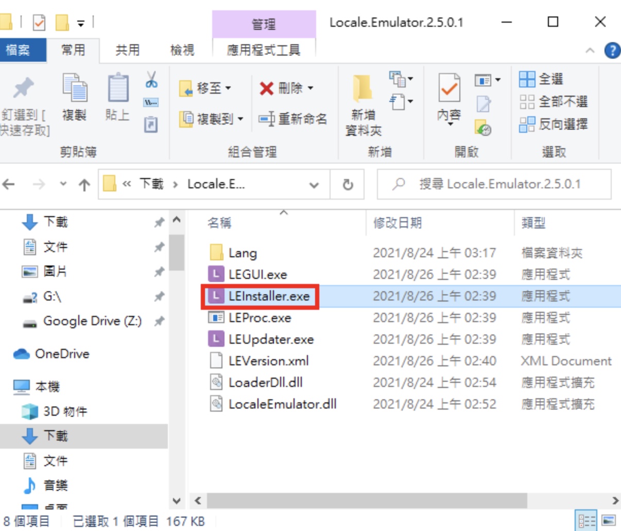Open pinned 圖片 in quick access
The image size is (621, 531).
(55, 272)
